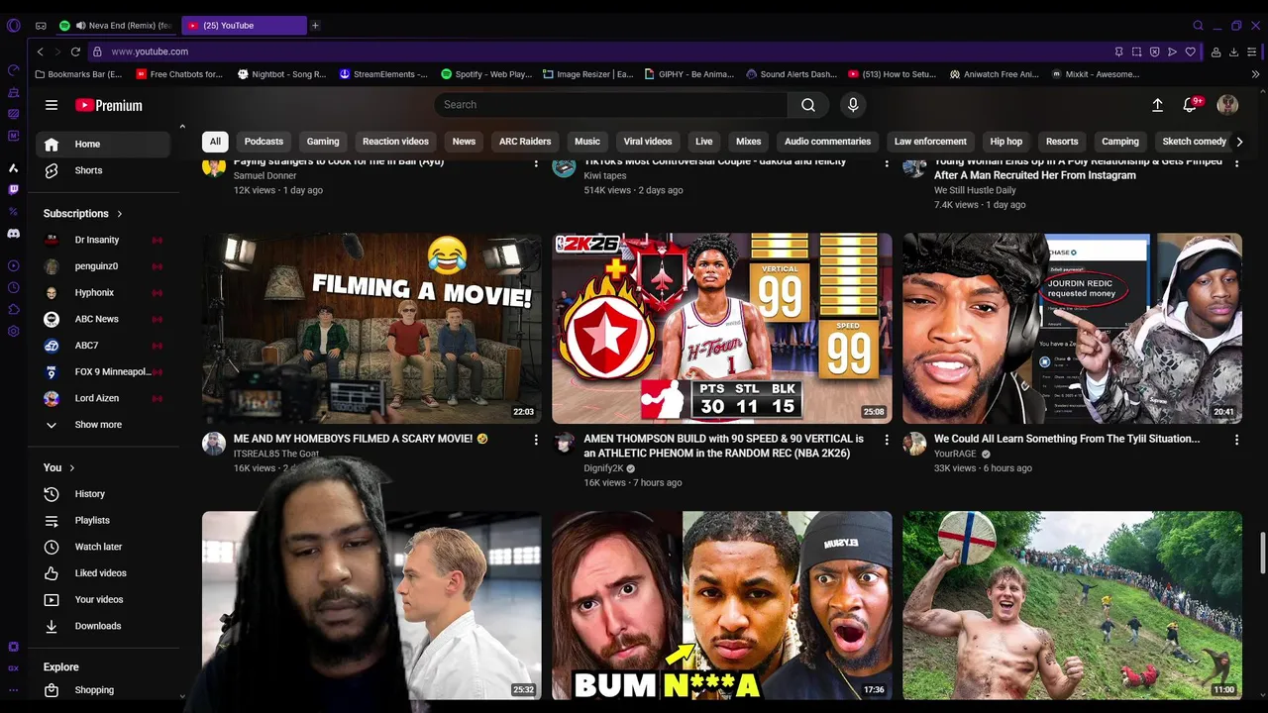The height and width of the screenshot is (713, 1268).
Task: Select the All filter chip
Action: 215,142
